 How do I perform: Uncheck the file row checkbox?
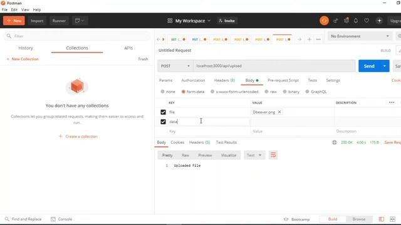click(x=163, y=112)
